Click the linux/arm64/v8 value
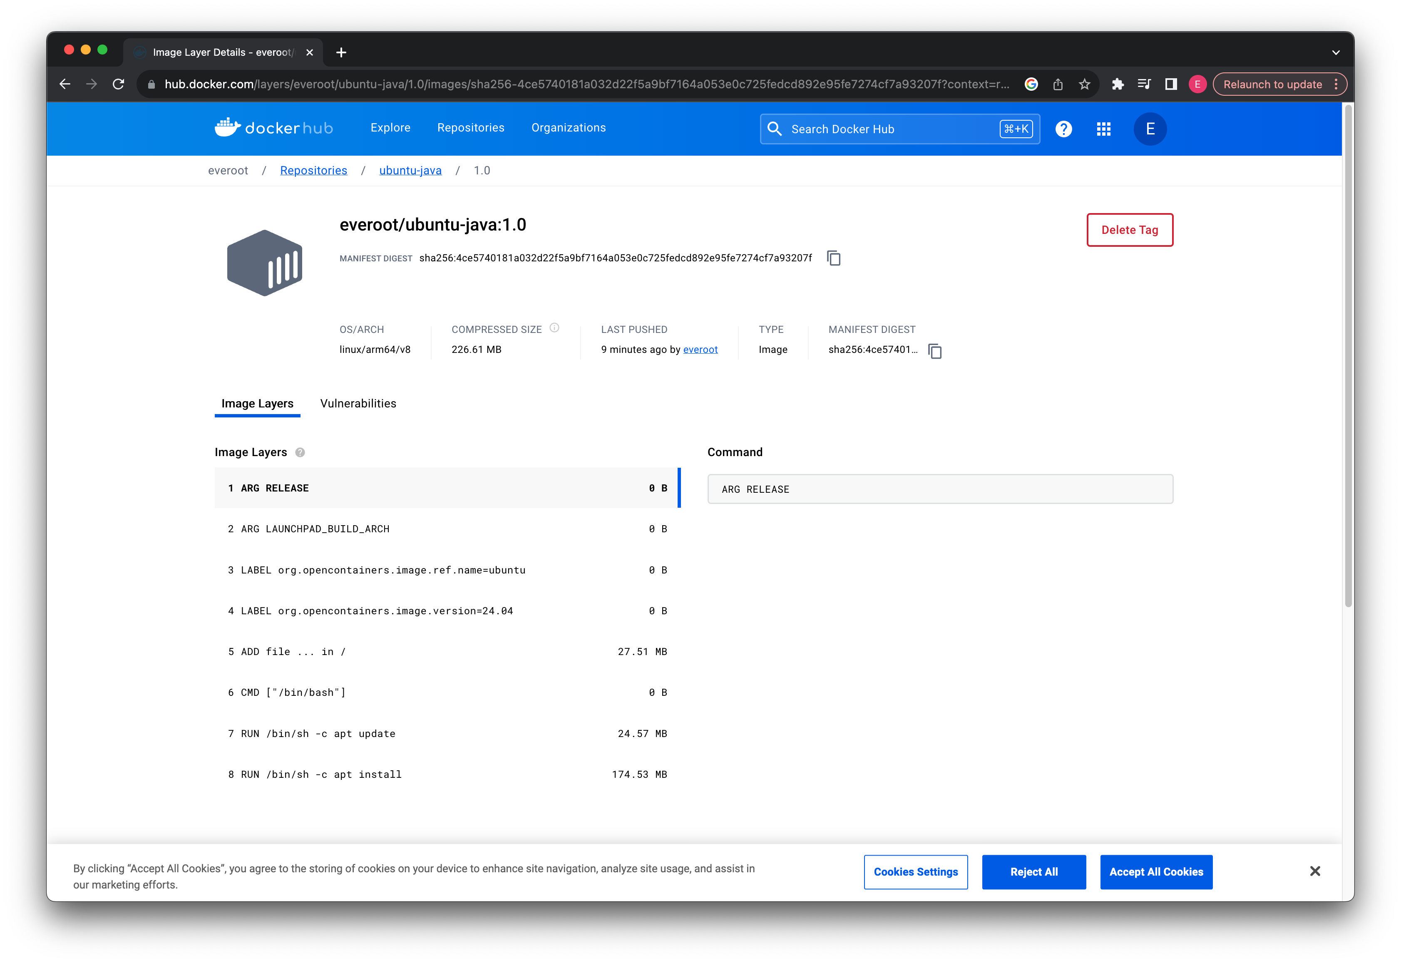Viewport: 1401px width, 963px height. click(375, 349)
